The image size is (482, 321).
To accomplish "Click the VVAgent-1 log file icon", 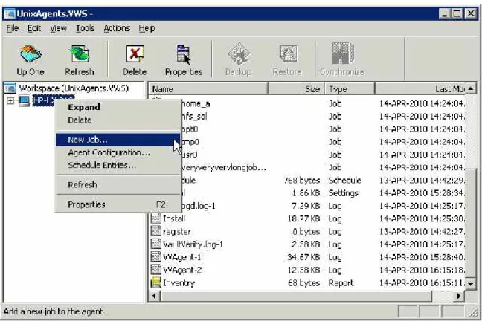I will click(156, 257).
